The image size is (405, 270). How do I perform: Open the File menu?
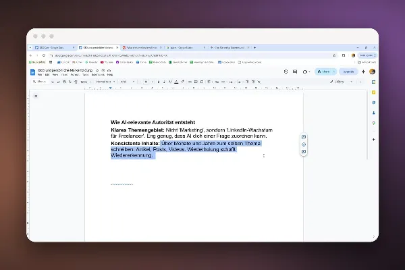[x=40, y=75]
